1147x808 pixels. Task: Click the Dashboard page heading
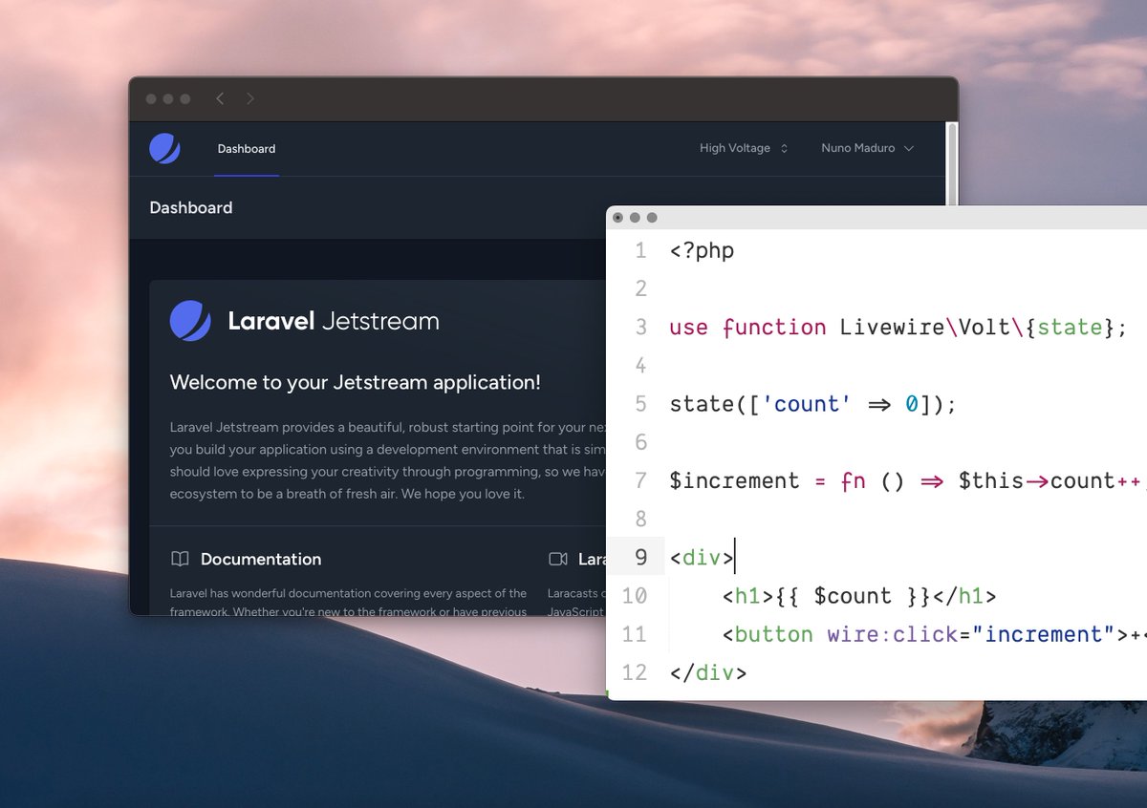(x=191, y=207)
